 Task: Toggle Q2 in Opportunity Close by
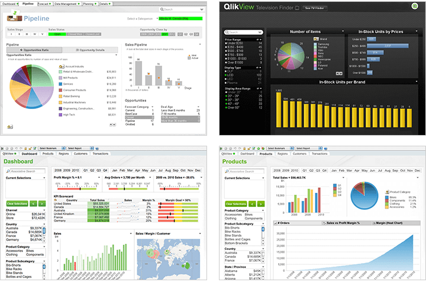pyautogui.click(x=186, y=34)
